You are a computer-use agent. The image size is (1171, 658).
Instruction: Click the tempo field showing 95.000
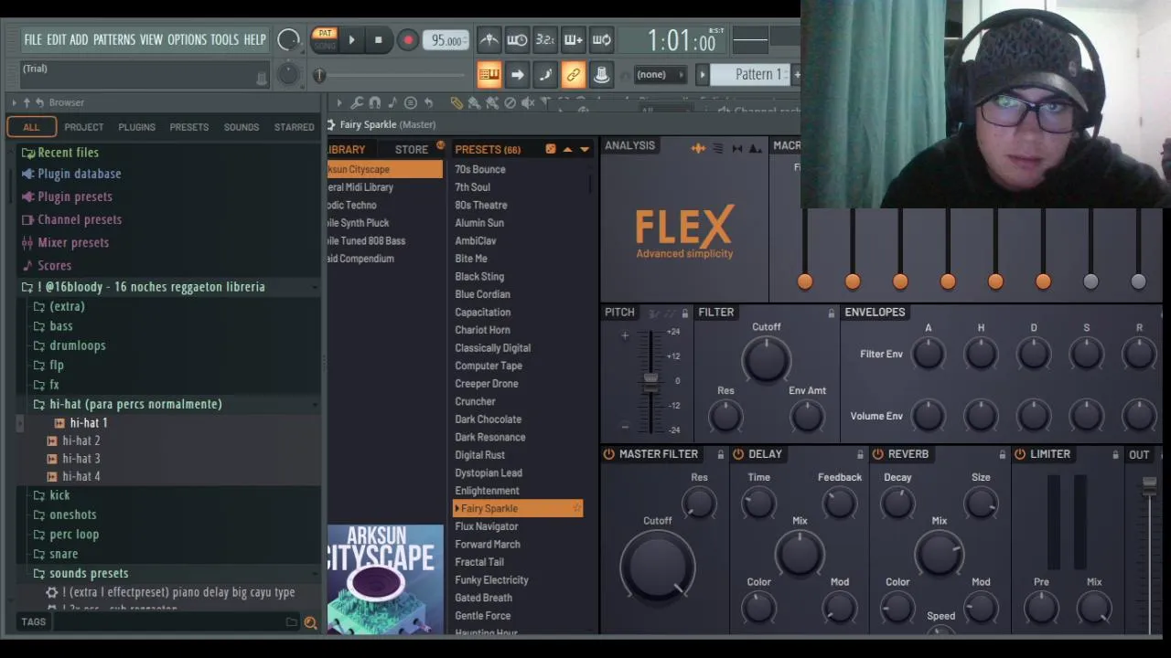coord(446,40)
